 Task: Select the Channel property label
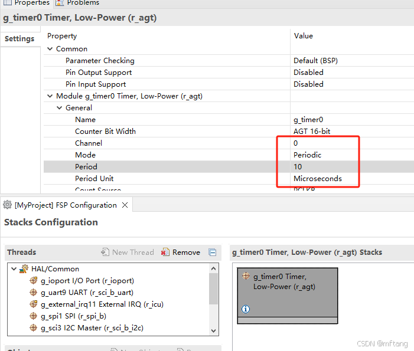tap(89, 143)
